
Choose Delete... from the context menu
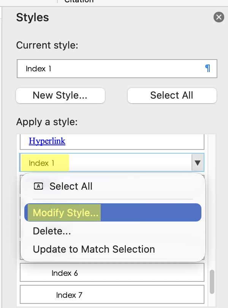[x=52, y=231]
